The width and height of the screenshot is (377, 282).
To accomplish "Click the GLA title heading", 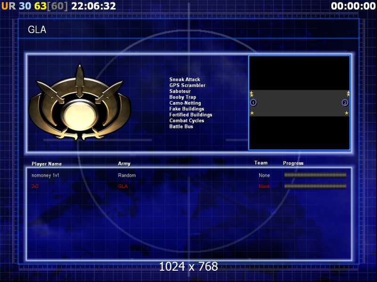I will pyautogui.click(x=37, y=30).
